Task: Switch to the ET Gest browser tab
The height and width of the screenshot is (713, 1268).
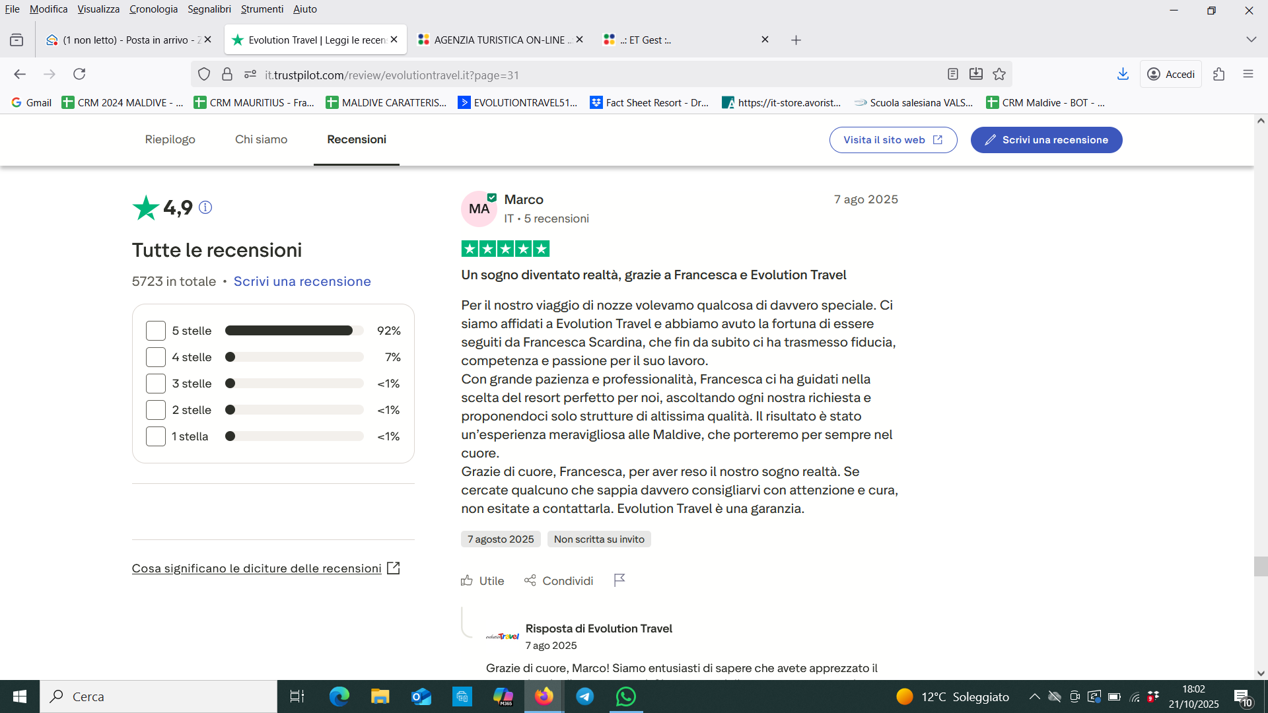Action: point(687,40)
